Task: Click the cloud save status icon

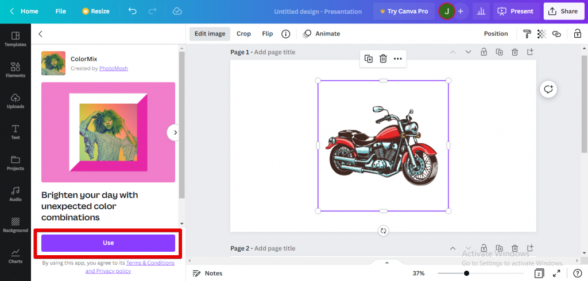Action: coord(177,11)
